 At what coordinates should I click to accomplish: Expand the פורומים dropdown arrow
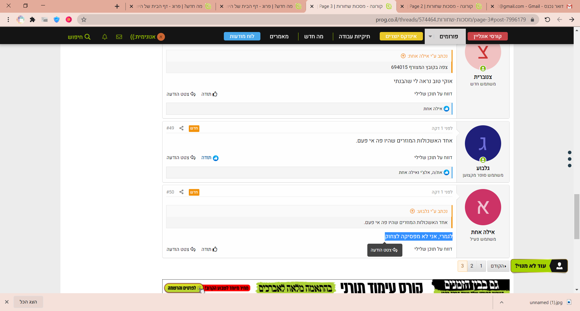coord(430,37)
